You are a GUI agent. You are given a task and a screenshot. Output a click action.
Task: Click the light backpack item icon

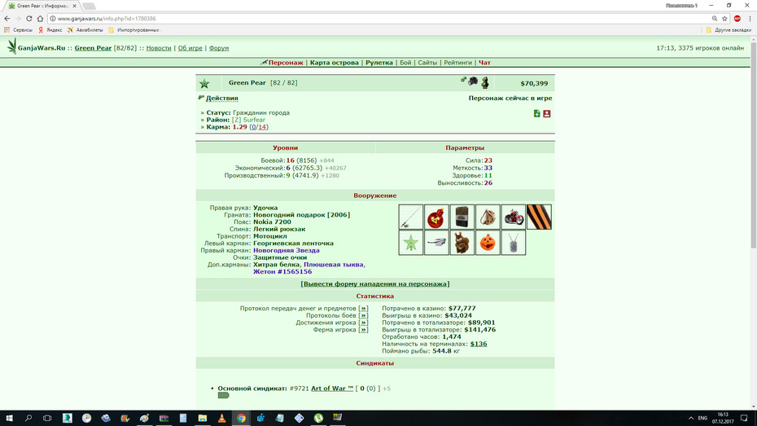pos(488,217)
